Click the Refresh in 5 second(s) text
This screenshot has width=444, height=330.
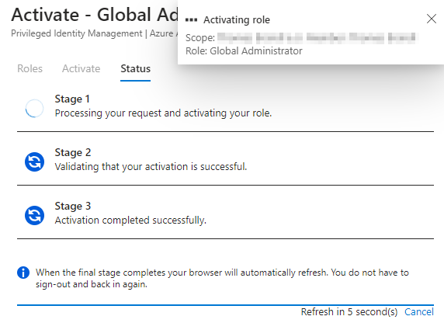pos(349,311)
